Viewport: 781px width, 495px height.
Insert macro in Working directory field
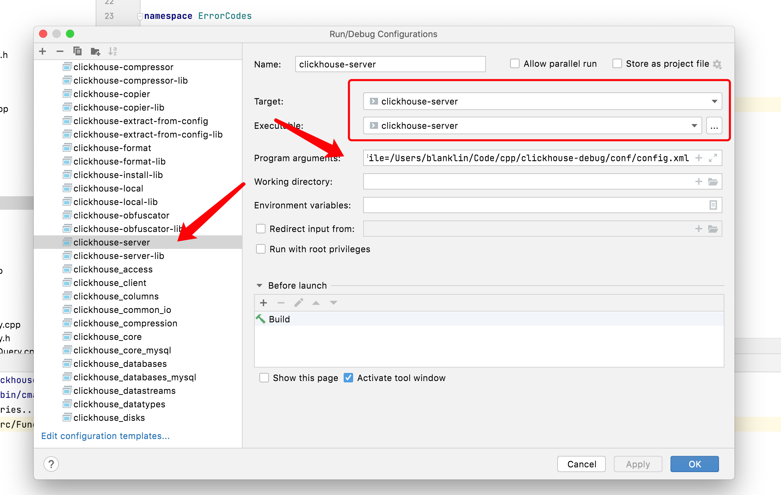point(699,181)
